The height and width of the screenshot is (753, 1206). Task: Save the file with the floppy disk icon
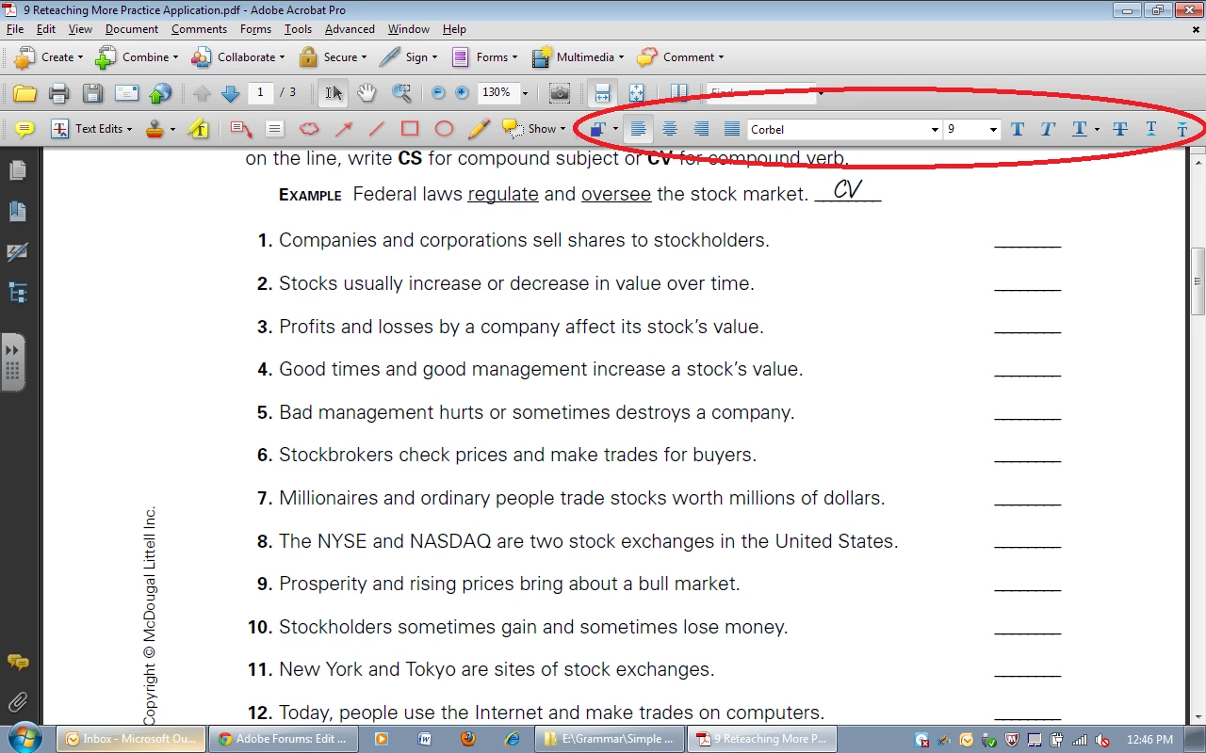coord(92,93)
